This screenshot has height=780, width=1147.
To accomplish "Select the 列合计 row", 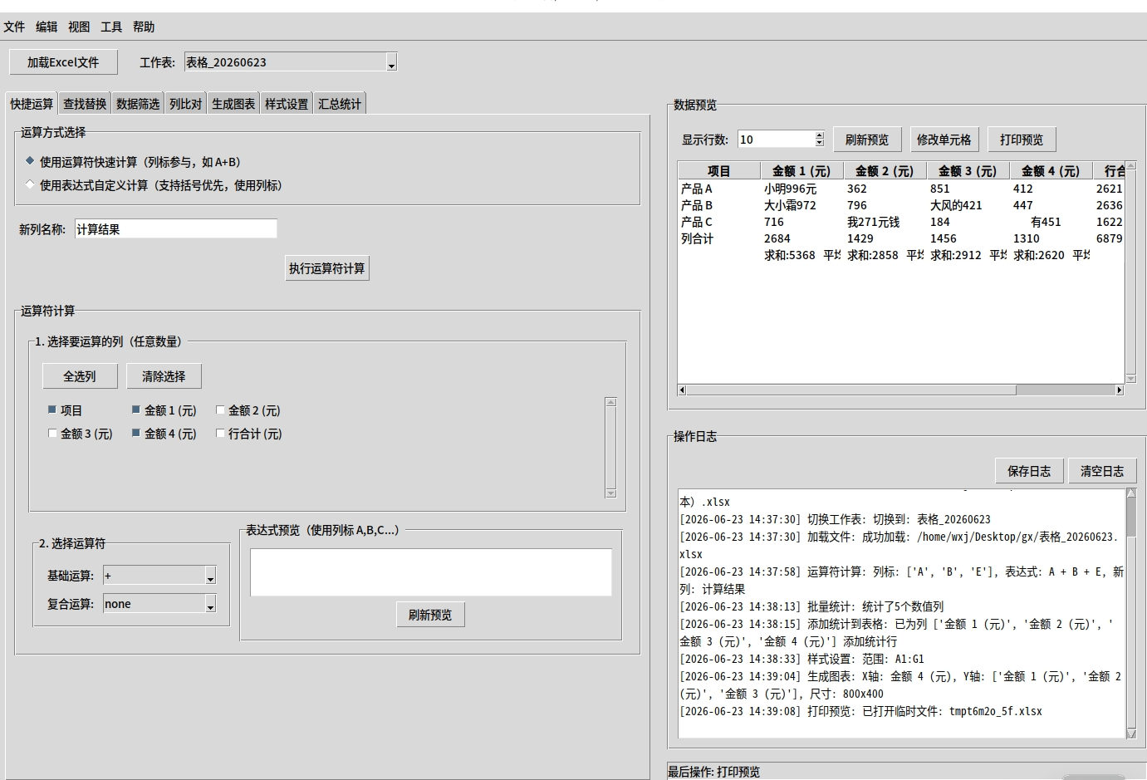I will coord(901,238).
